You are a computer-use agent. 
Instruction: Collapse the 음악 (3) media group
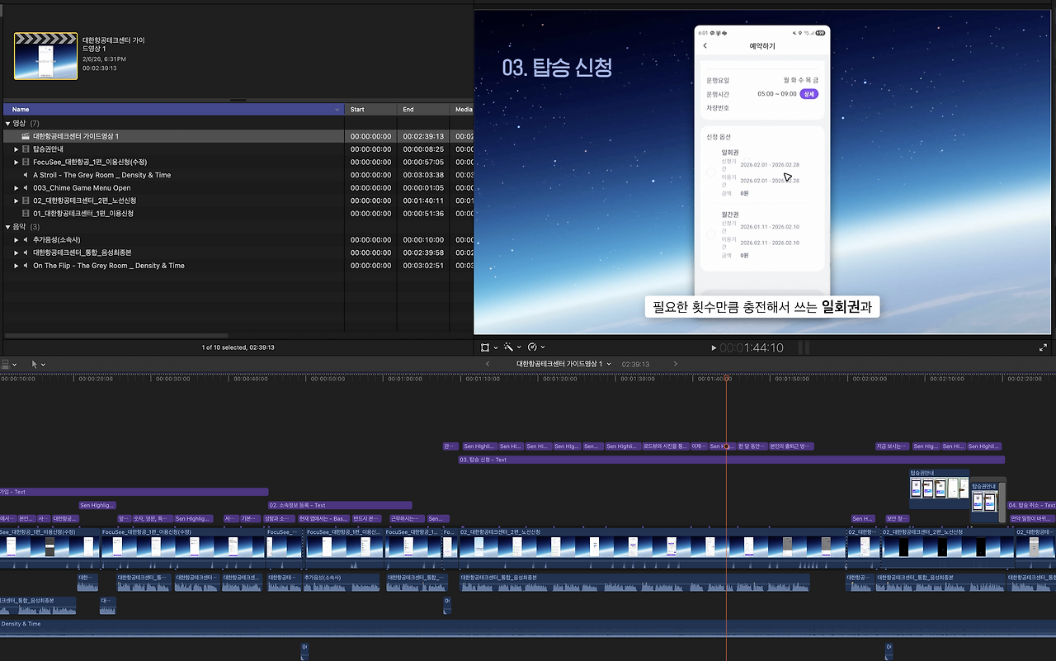pyautogui.click(x=7, y=226)
